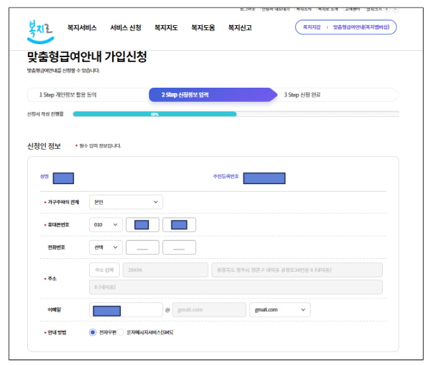Click the mobile number last field
Screen dimensions: 429x365
pyautogui.click(x=179, y=224)
